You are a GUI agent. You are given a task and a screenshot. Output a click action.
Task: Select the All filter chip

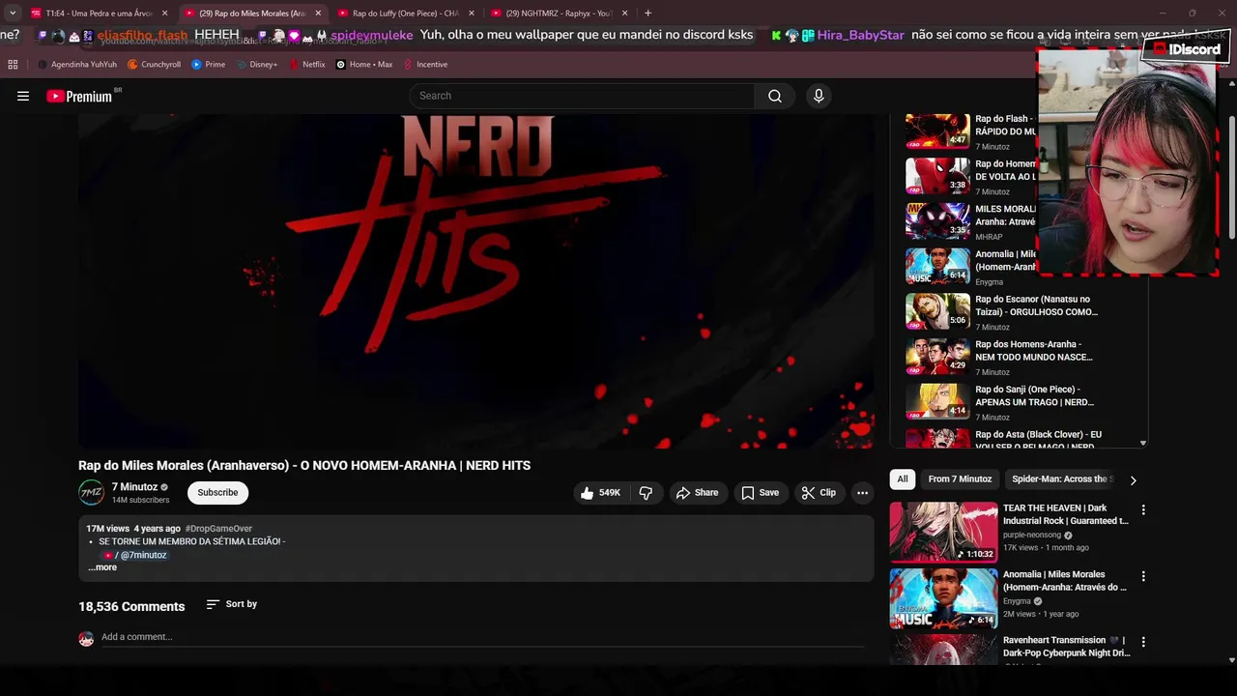pyautogui.click(x=903, y=479)
